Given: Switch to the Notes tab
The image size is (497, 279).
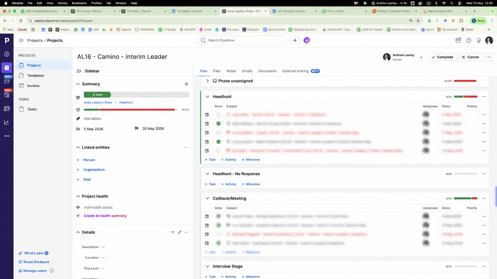Looking at the screenshot, I should [231, 71].
